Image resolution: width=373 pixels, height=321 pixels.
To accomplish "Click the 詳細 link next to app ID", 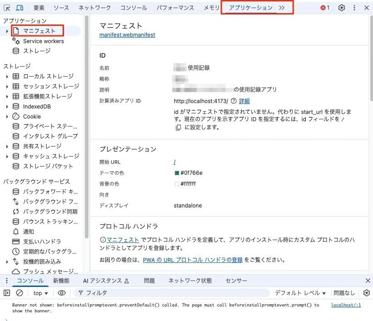I will pos(244,101).
